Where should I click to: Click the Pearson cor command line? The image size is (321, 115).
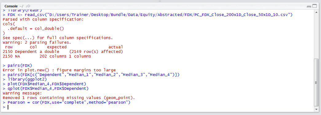(x=66, y=102)
